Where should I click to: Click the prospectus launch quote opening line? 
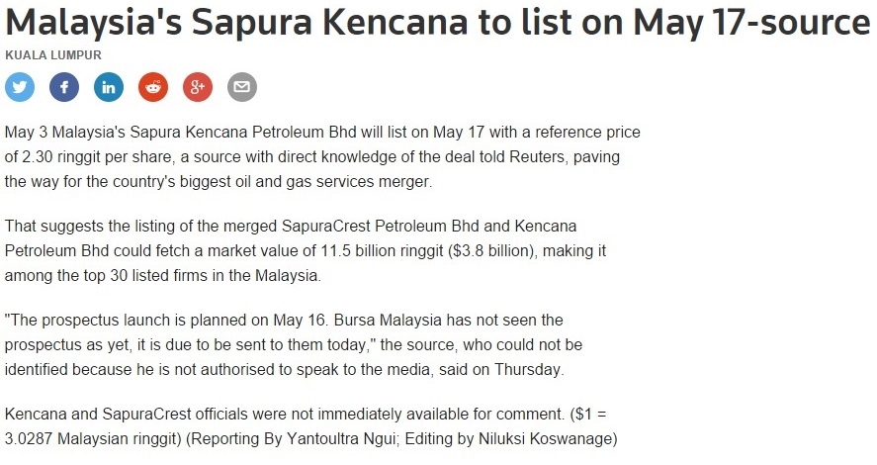click(x=284, y=321)
